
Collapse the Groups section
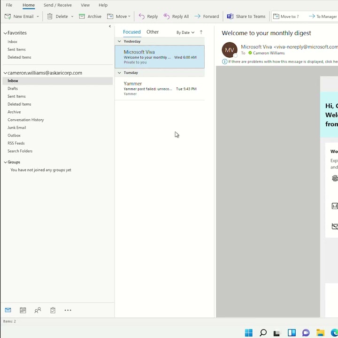click(5, 162)
